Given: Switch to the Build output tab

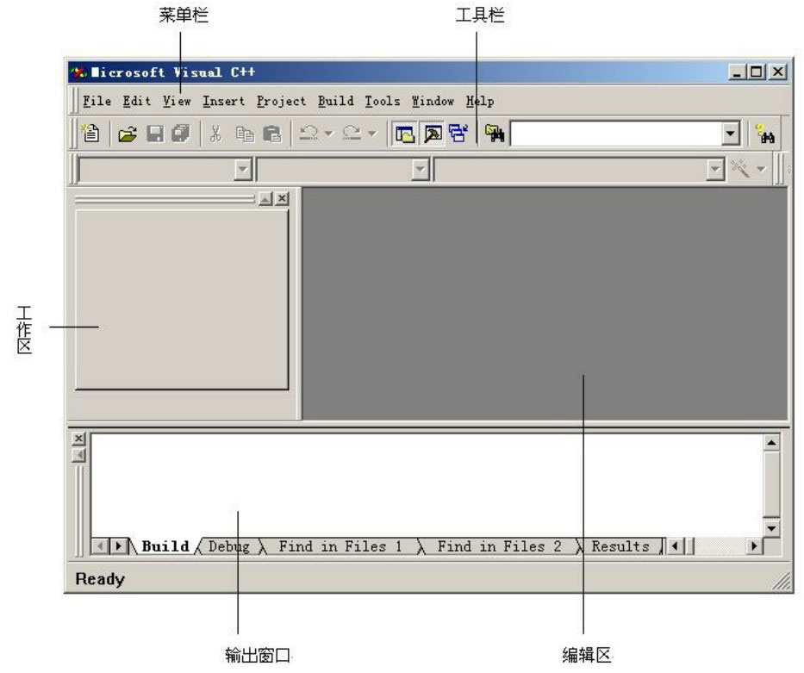Looking at the screenshot, I should pos(165,546).
